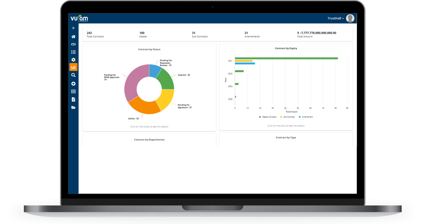The image size is (423, 224).
Task: Click the 31 Sub Contracts stat
Action: pyautogui.click(x=200, y=34)
